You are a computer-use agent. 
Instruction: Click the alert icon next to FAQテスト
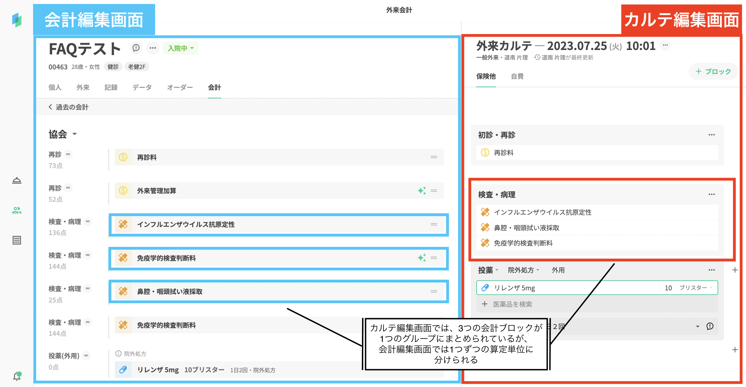point(136,48)
